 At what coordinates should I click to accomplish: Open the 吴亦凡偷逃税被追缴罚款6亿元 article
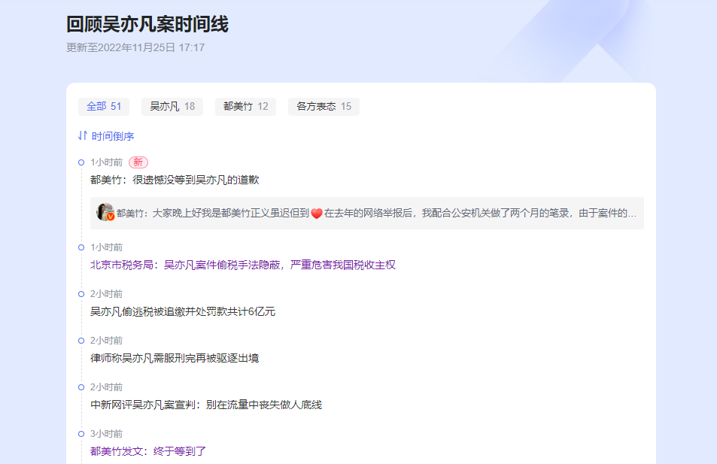183,311
